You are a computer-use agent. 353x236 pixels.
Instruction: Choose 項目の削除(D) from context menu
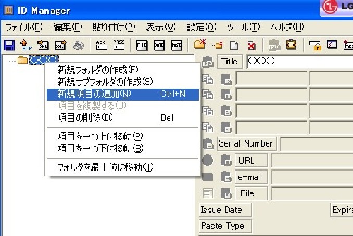123,117
